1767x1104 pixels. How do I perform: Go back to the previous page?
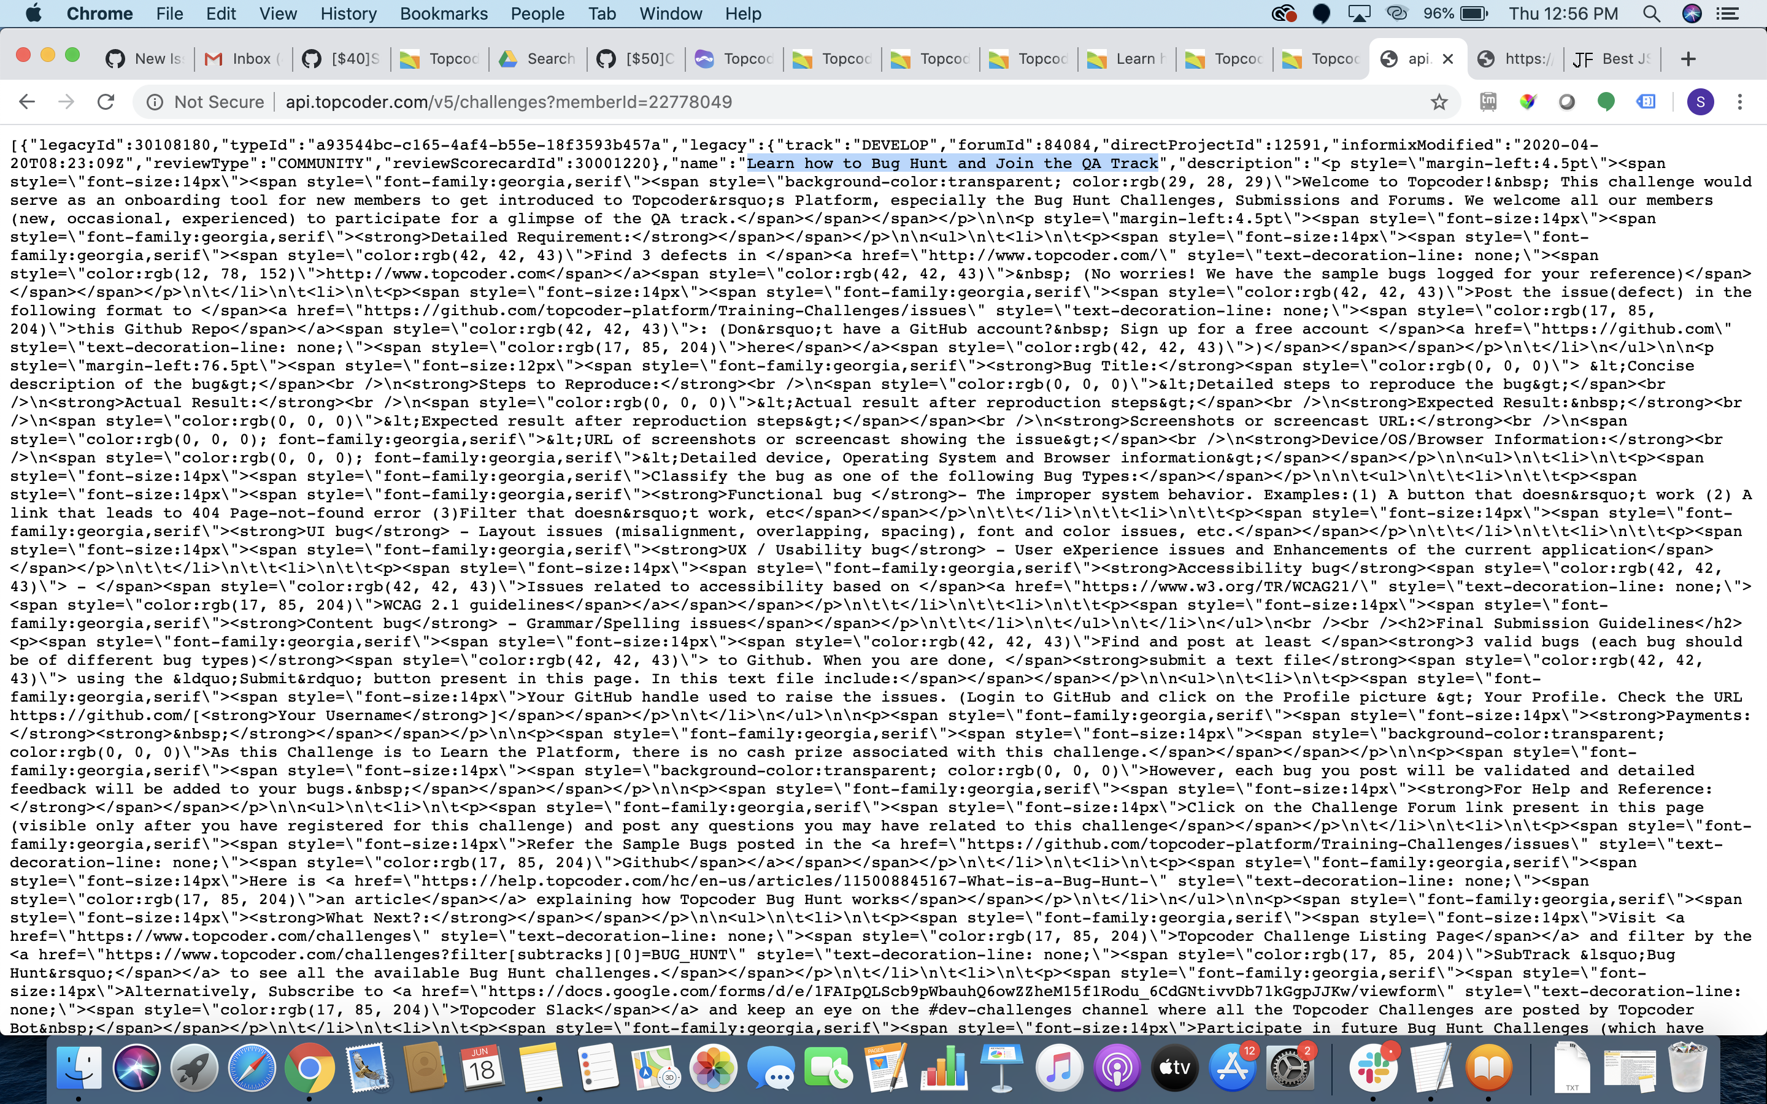click(27, 102)
